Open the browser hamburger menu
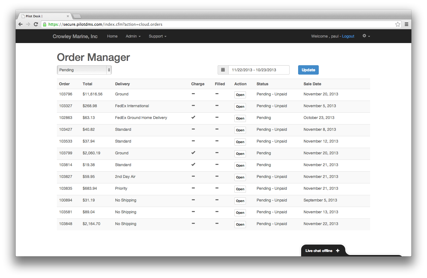This screenshot has width=427, height=278. click(406, 24)
